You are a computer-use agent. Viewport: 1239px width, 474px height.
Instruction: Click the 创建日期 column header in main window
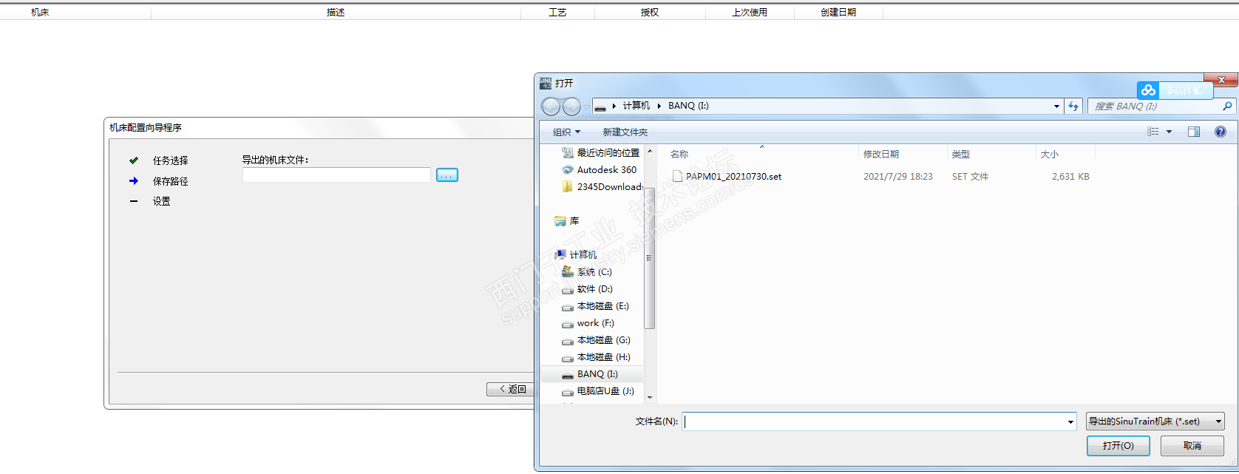[838, 13]
